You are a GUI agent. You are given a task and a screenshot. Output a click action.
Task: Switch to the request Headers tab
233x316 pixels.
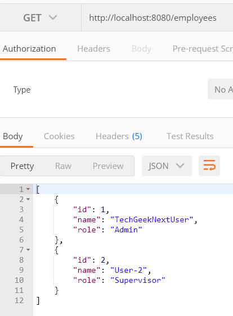[x=94, y=49]
